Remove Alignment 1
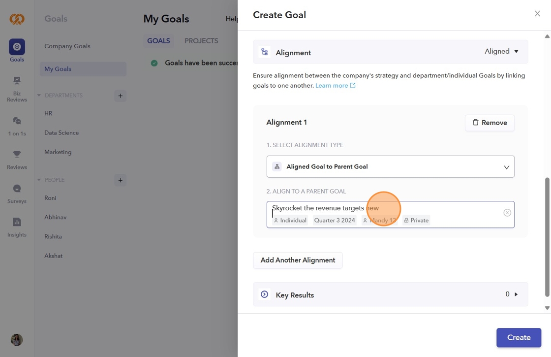This screenshot has width=551, height=357. tap(490, 123)
